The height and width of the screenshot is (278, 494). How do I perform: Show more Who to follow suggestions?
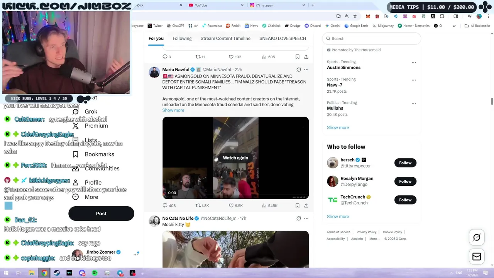[338, 217]
